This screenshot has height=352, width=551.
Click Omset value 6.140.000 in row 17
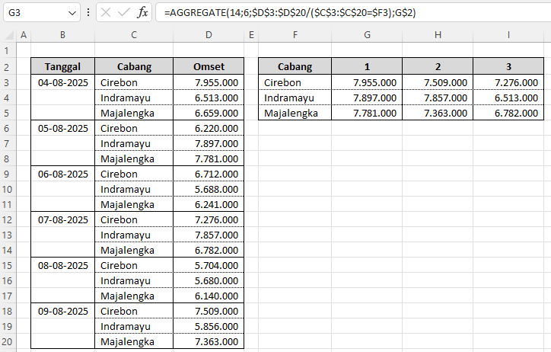click(x=209, y=296)
